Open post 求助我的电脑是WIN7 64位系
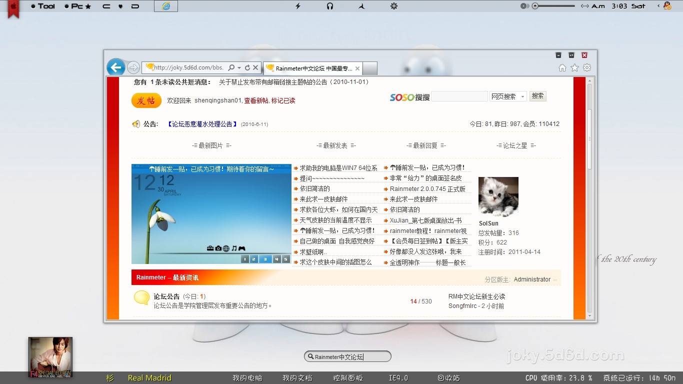This screenshot has height=384, width=683. tap(338, 168)
